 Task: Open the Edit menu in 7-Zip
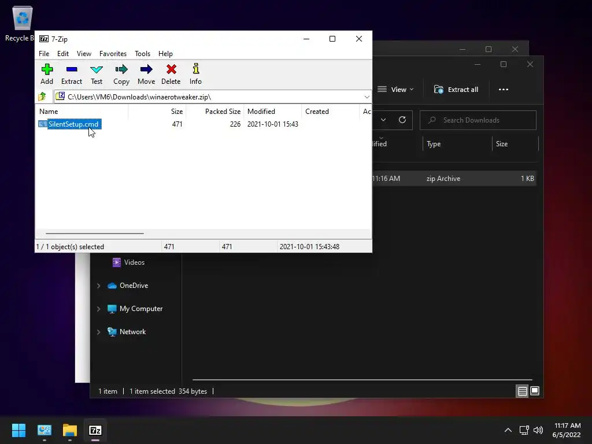[62, 54]
